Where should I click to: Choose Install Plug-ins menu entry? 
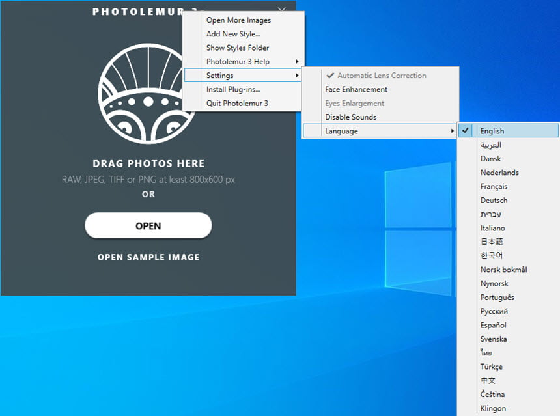242,89
